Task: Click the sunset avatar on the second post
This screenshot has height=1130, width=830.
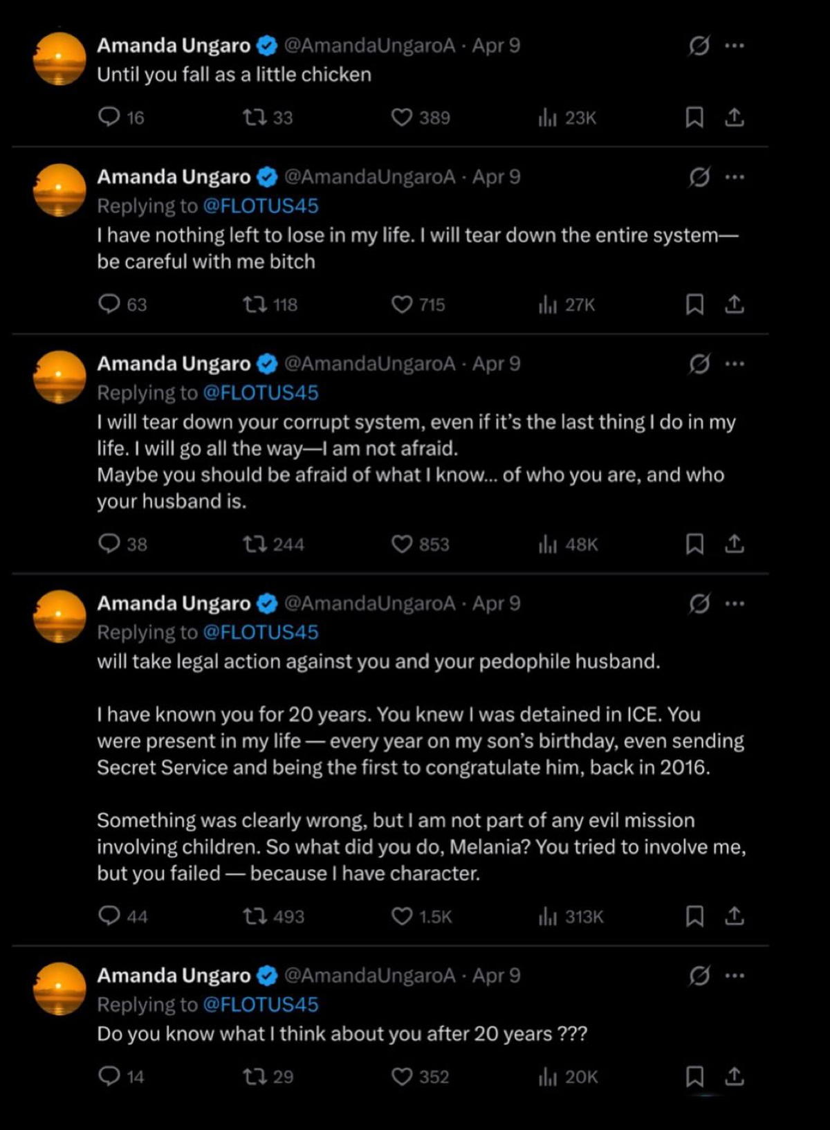Action: pyautogui.click(x=59, y=190)
